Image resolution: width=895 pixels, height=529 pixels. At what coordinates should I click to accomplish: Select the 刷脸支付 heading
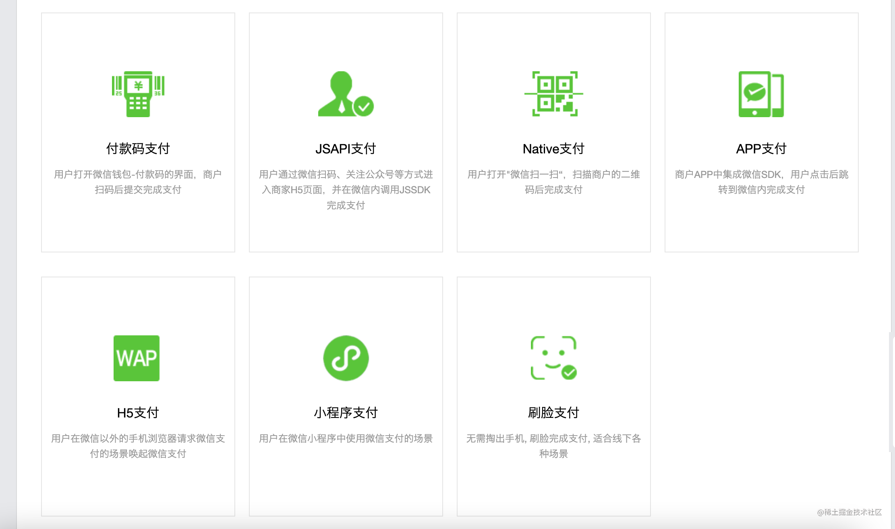pos(553,413)
